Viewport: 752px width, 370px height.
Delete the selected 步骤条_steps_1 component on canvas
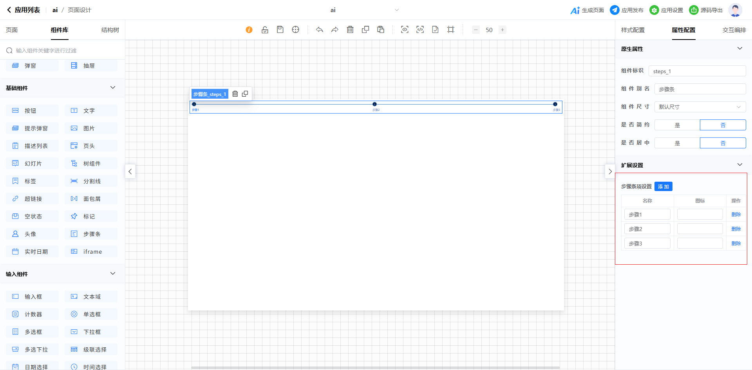pos(235,94)
